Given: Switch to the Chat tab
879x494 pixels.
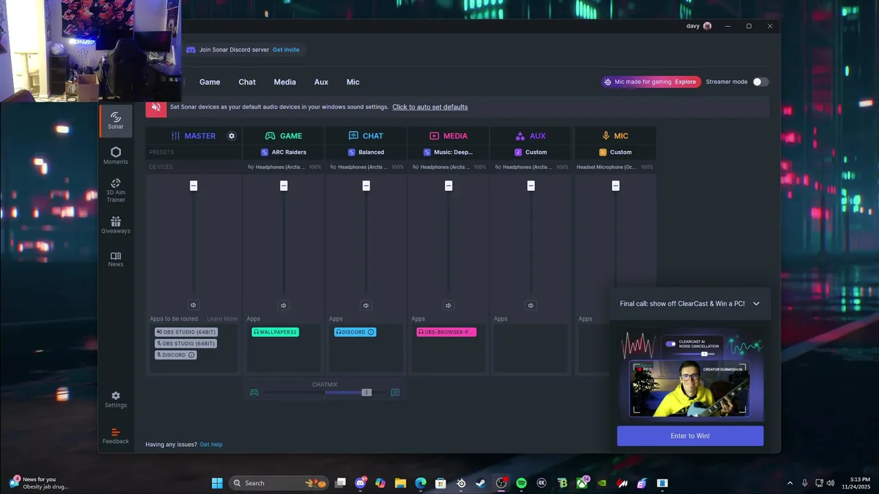Looking at the screenshot, I should point(247,82).
